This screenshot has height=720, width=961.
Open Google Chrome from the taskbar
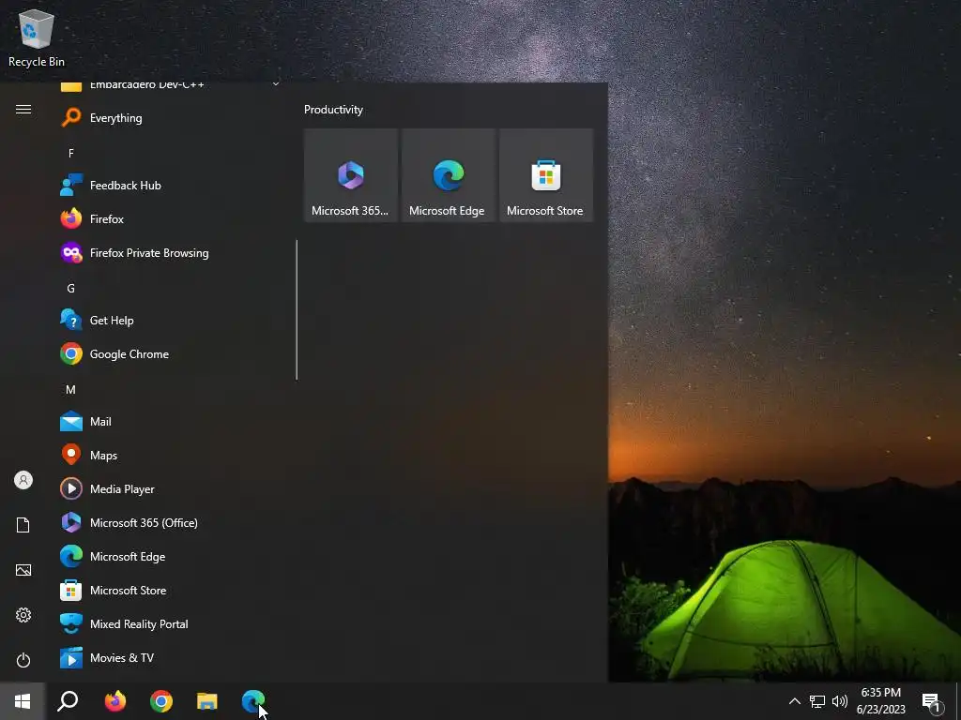(161, 701)
